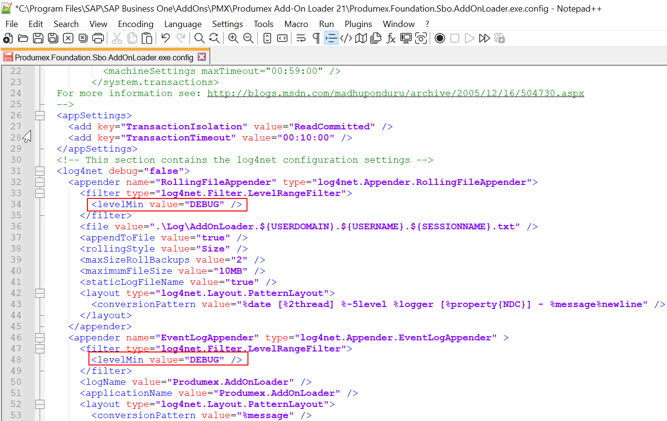Click line number 36 in margin

point(16,226)
